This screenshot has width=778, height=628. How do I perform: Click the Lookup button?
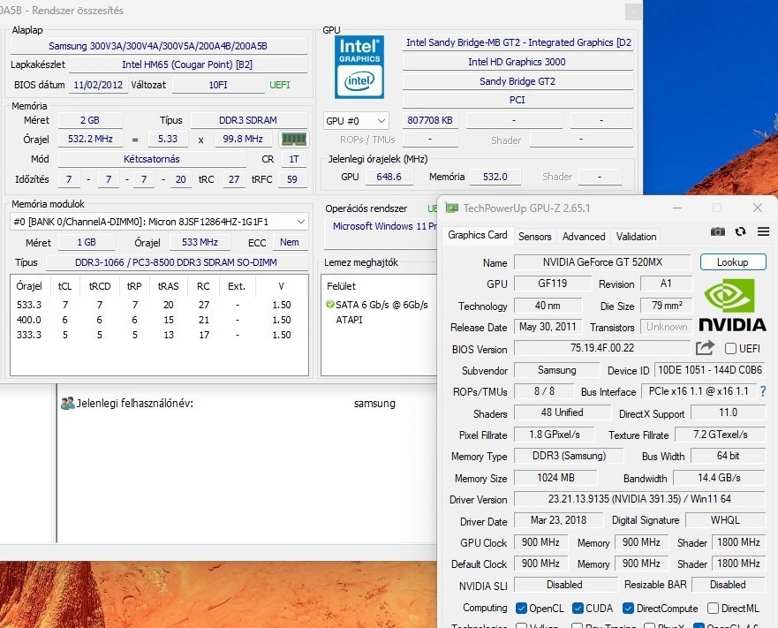pyautogui.click(x=733, y=262)
